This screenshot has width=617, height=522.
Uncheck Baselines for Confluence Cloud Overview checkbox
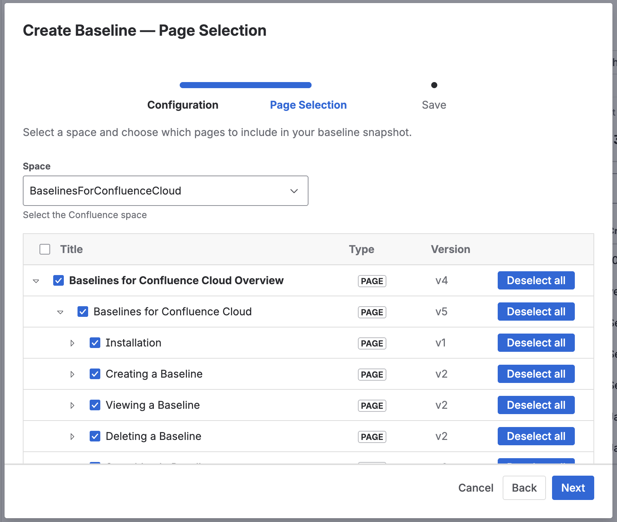coord(59,280)
